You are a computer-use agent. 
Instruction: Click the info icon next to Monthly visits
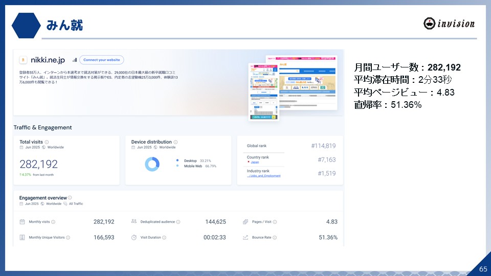point(53,222)
